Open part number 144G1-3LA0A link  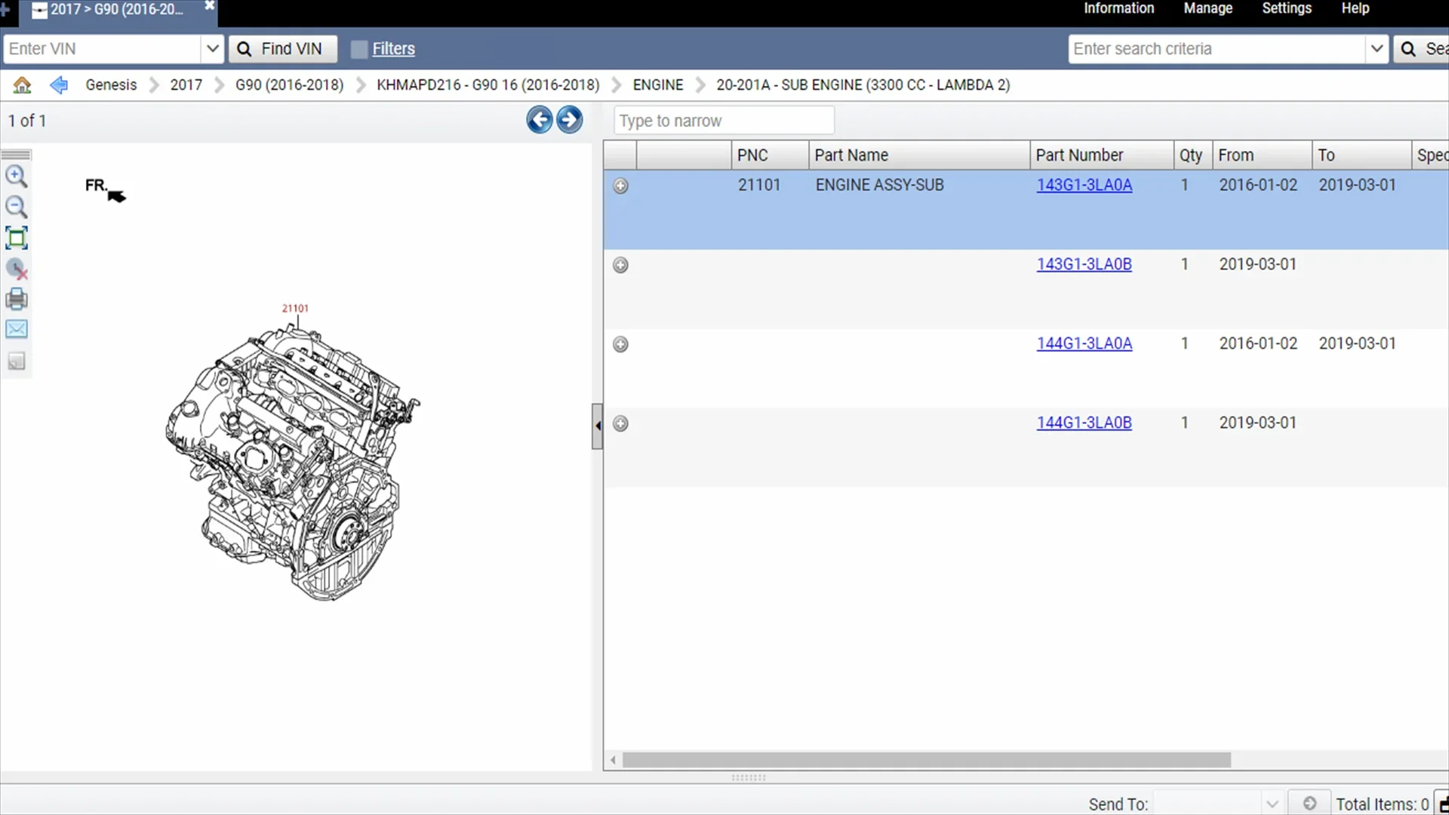click(x=1084, y=343)
